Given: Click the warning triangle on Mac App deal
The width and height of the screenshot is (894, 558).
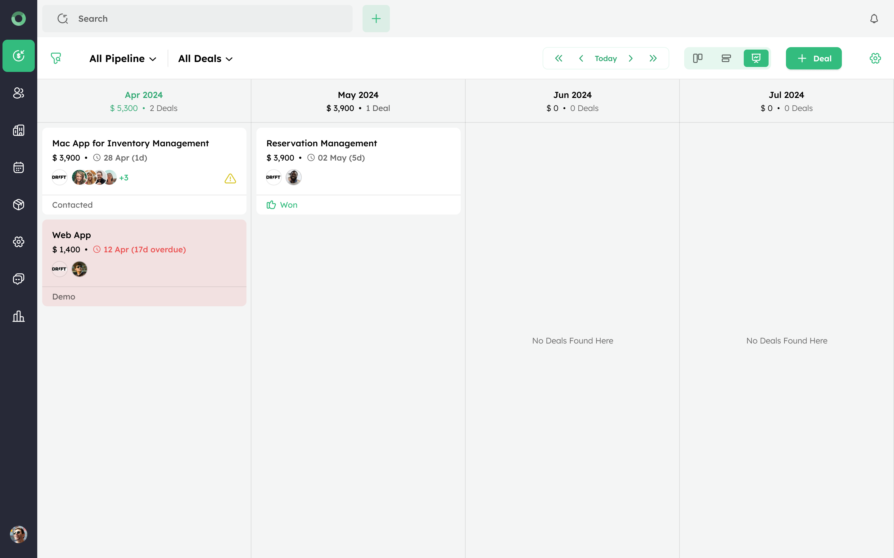Looking at the screenshot, I should [x=230, y=179].
